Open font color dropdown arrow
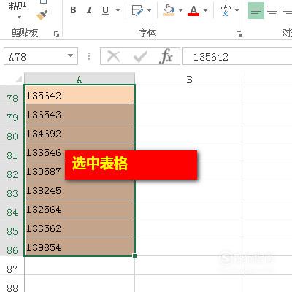292x292 pixels. (205, 10)
